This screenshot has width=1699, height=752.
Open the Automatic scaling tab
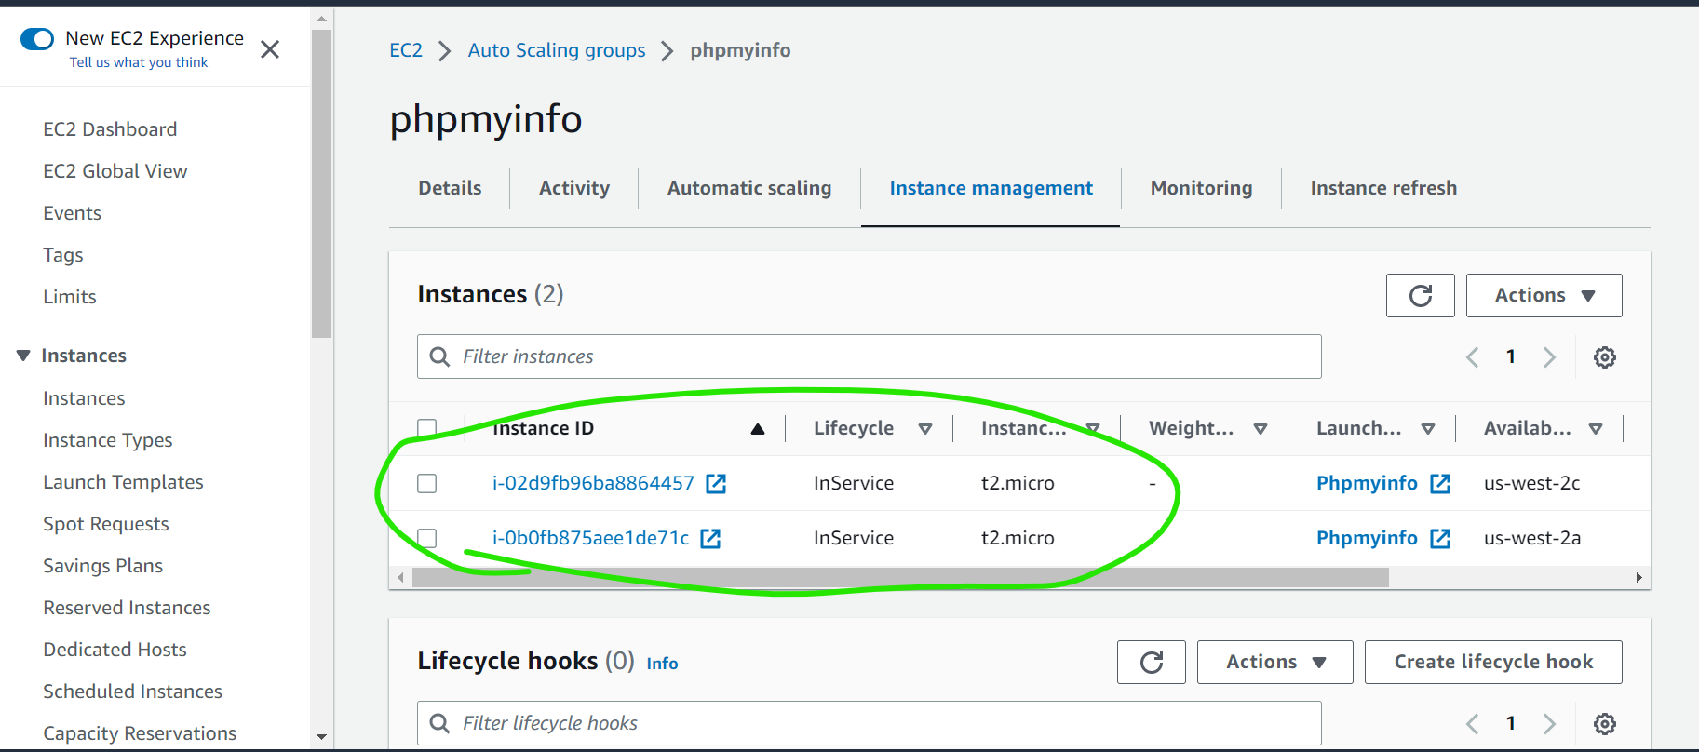coord(749,188)
